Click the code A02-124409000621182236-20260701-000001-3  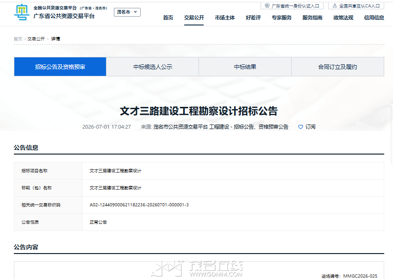(x=139, y=205)
